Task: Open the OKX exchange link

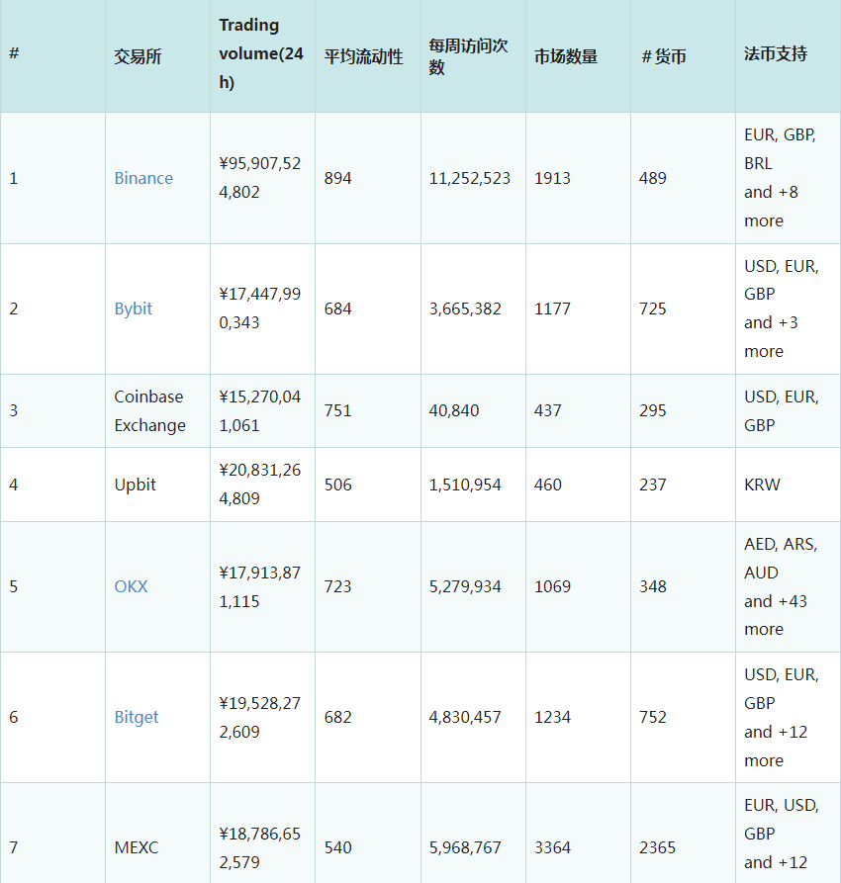Action: coord(131,586)
